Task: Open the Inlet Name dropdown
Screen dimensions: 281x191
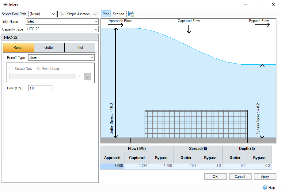Action: click(x=62, y=21)
